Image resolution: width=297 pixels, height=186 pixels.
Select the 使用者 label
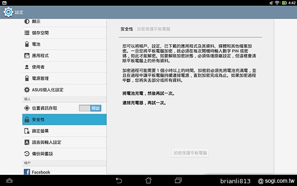pyautogui.click(x=38, y=67)
